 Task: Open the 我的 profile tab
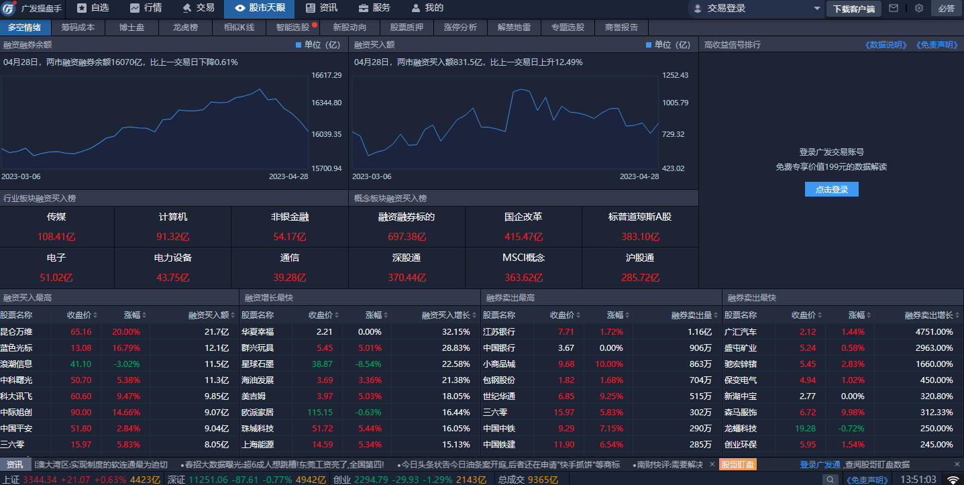tap(427, 8)
